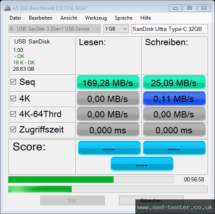Minimize the AS SSD Benchmark window
215x214 pixels.
pyautogui.click(x=175, y=8)
